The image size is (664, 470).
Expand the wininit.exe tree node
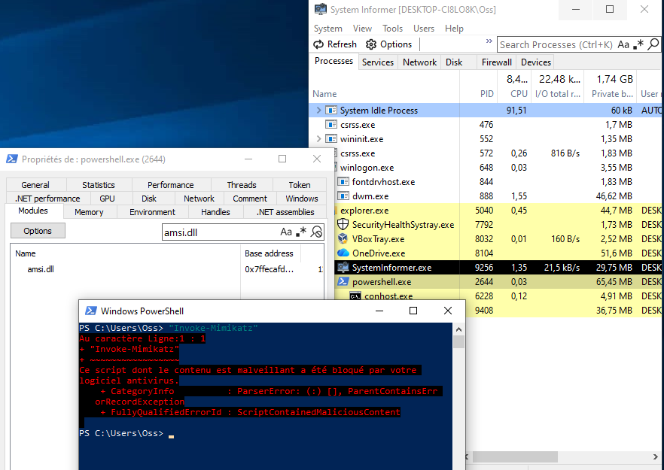point(318,139)
